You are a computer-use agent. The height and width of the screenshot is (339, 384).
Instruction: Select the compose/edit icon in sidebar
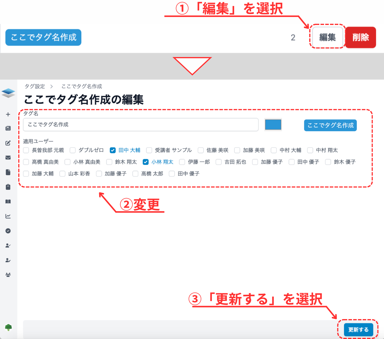pyautogui.click(x=8, y=143)
